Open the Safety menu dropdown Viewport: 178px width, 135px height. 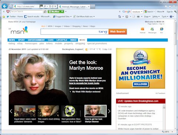coord(156,17)
